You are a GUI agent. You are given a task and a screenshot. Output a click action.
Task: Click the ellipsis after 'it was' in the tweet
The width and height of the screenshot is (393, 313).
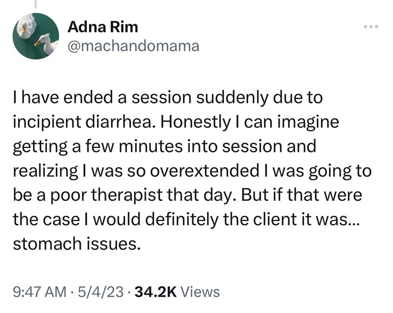click(x=354, y=224)
